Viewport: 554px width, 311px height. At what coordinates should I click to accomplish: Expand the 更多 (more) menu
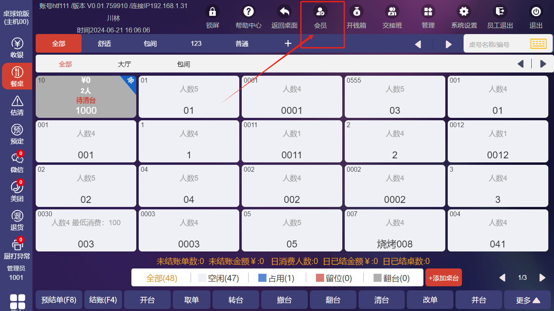coord(528,300)
